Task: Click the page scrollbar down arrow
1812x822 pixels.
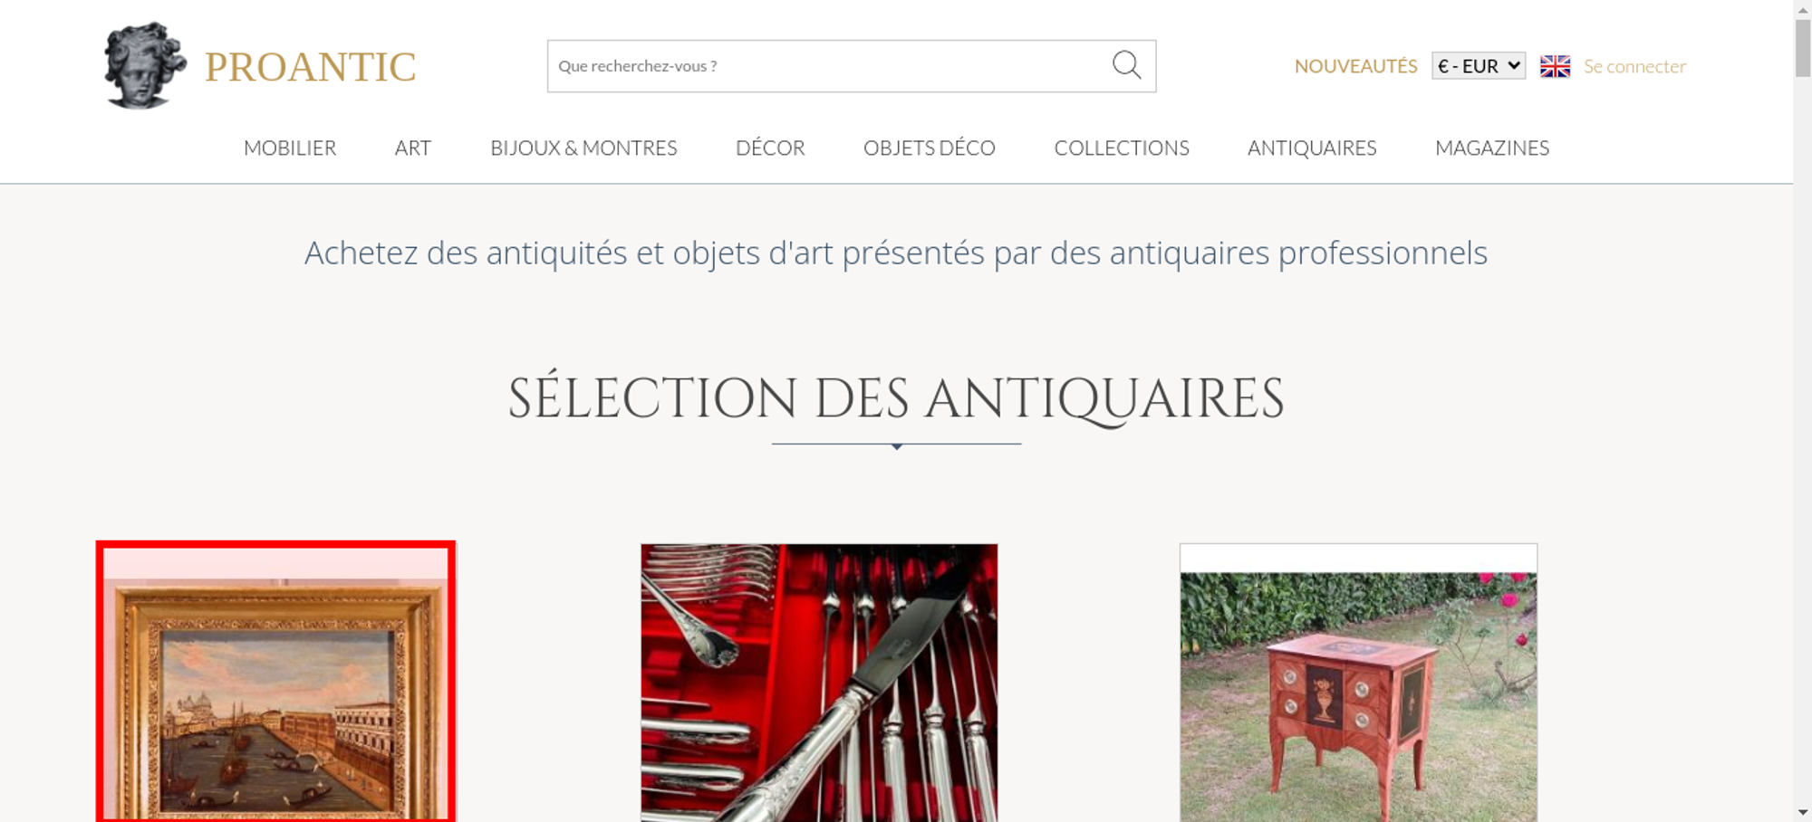Action: point(1803,812)
